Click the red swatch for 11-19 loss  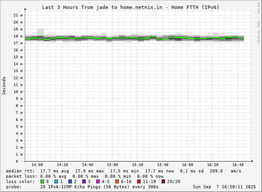[x=139, y=181]
